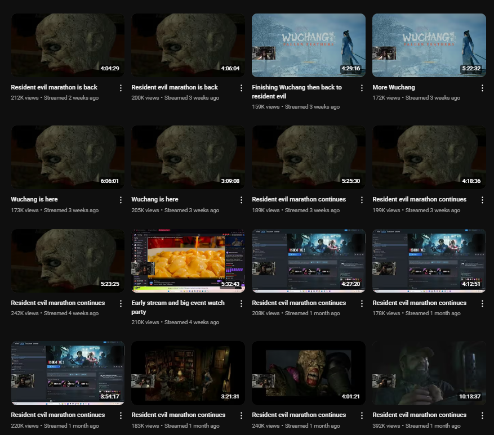Screen dimensions: 494x435
Task: Open the mac and cheese thumbnail 5:32:43
Action: point(188,261)
